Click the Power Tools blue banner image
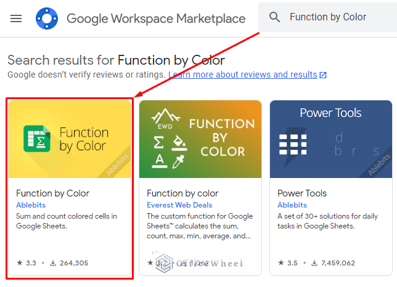The width and height of the screenshot is (397, 287). click(331, 139)
